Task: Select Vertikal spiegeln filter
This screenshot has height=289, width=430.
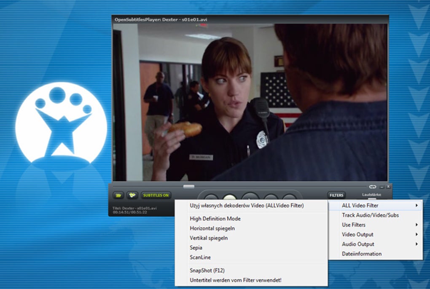Action: [x=251, y=238]
